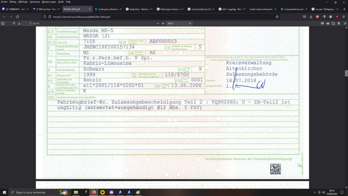Click the page number input field
The width and height of the screenshot is (348, 196).
point(27,23)
